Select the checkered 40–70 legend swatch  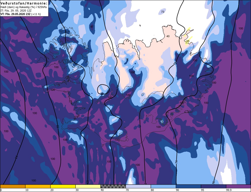click(113, 186)
